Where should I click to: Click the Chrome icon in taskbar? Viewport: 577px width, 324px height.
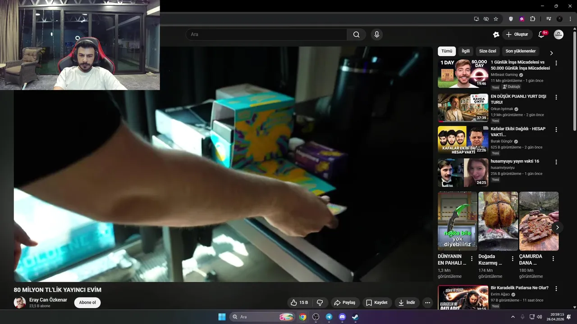302,317
